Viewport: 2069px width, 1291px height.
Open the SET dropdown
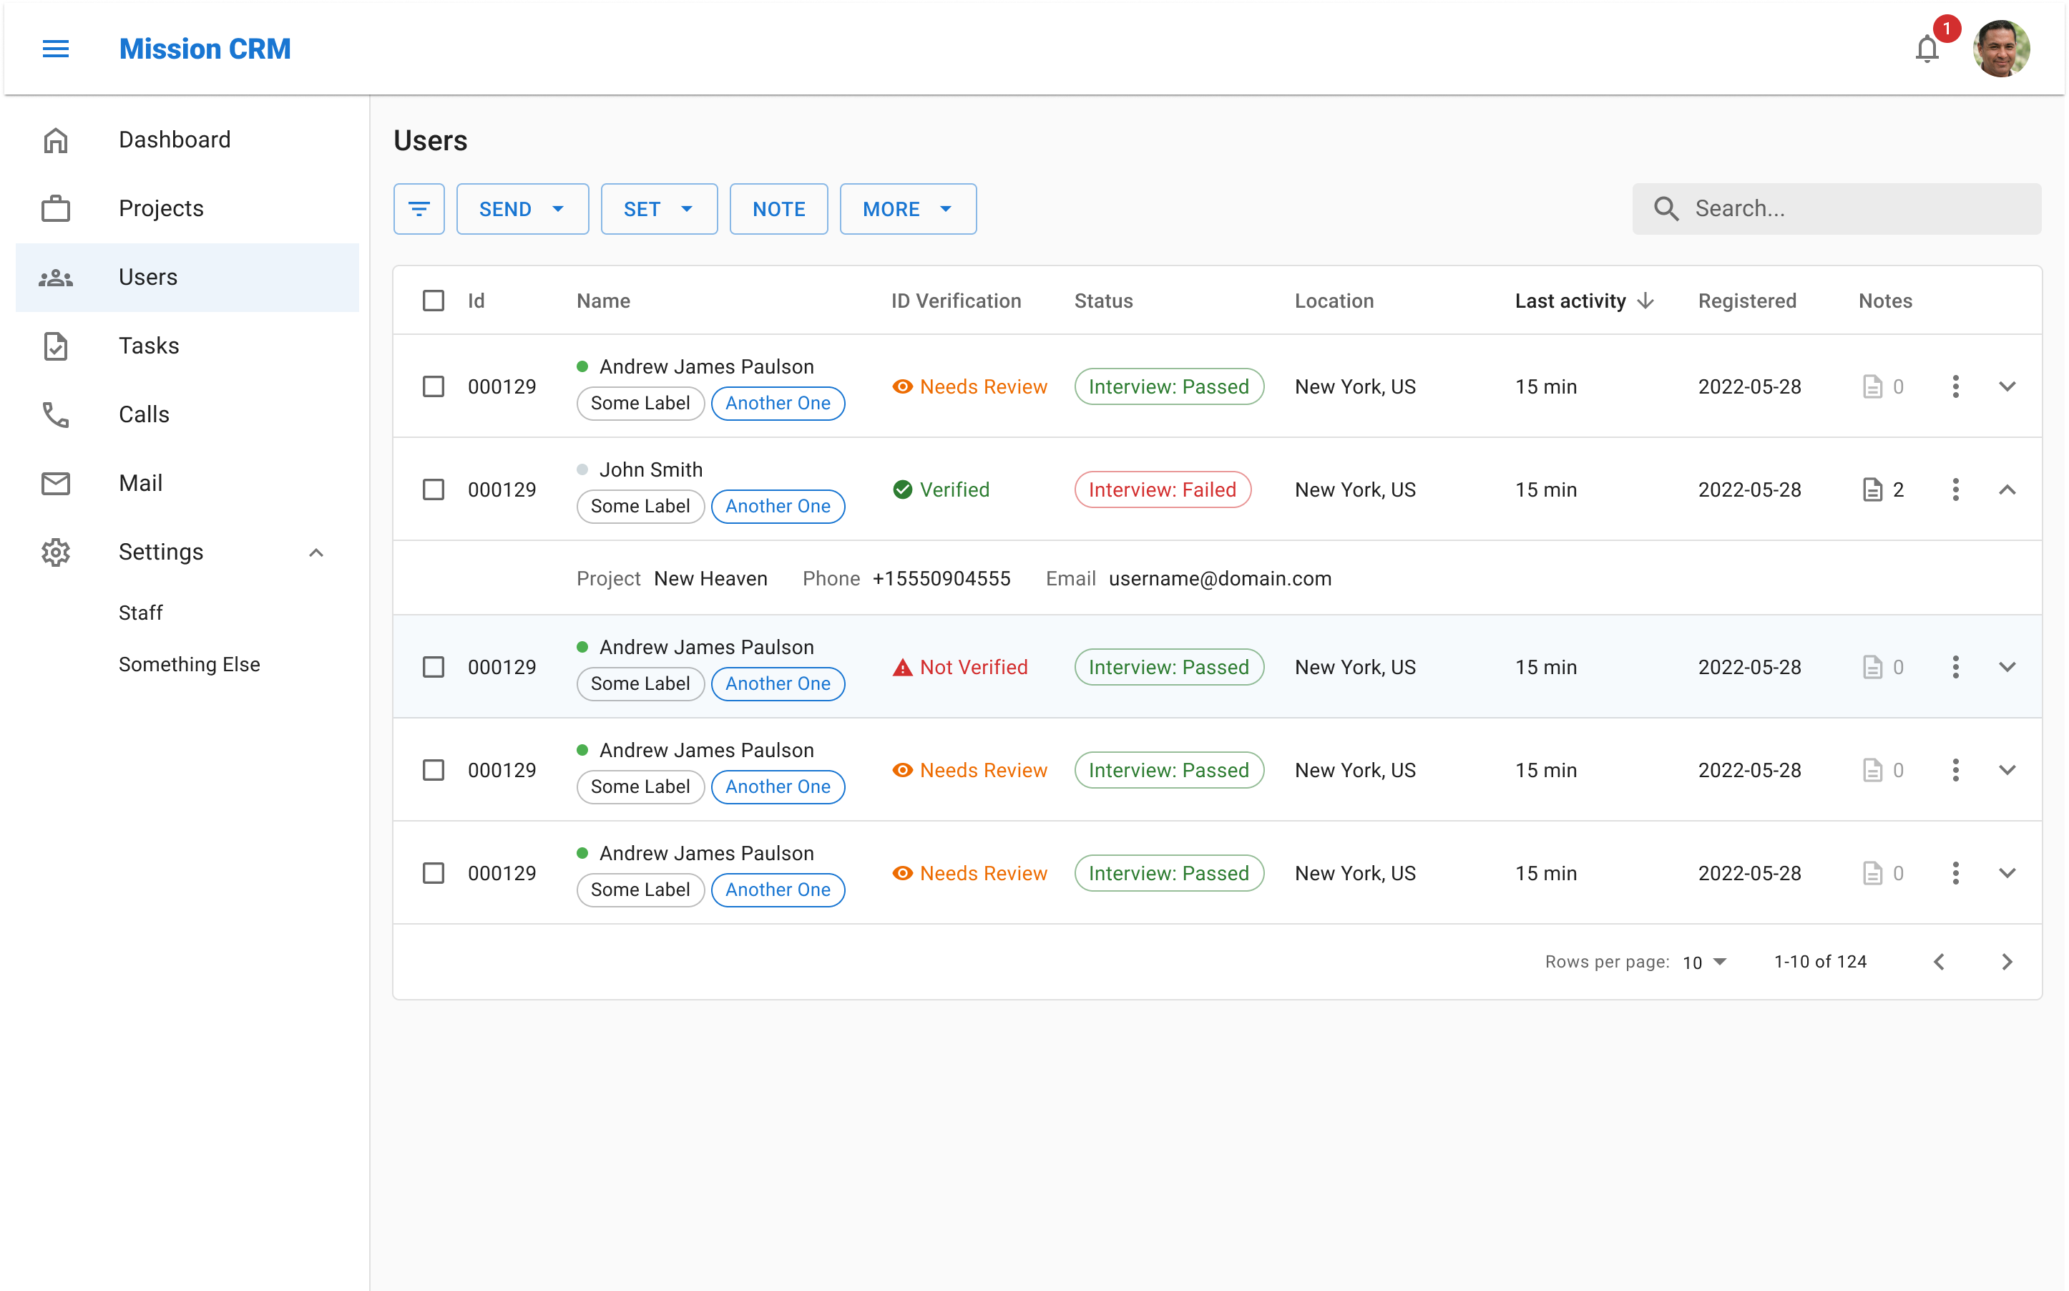click(x=659, y=209)
